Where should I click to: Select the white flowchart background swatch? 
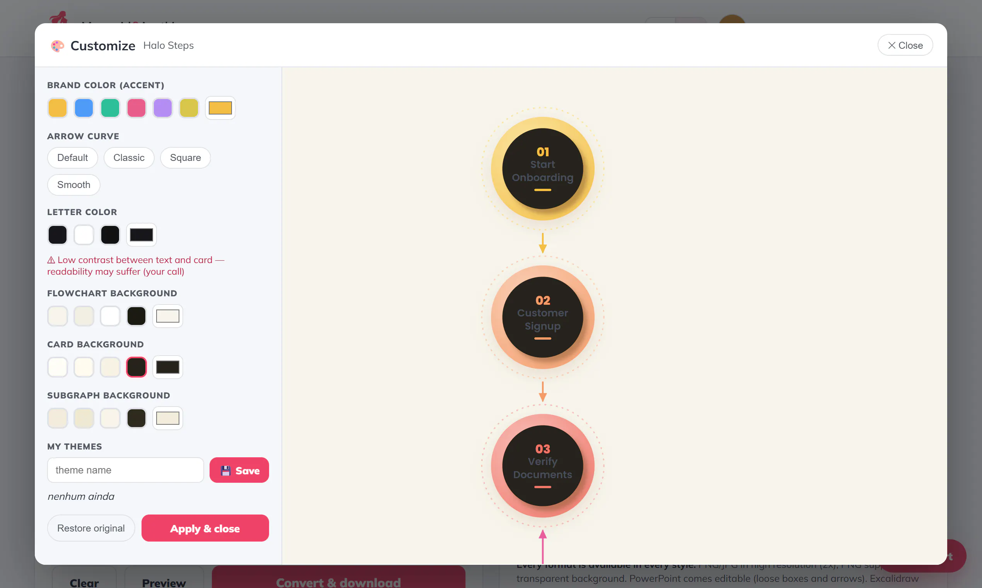[x=110, y=316]
